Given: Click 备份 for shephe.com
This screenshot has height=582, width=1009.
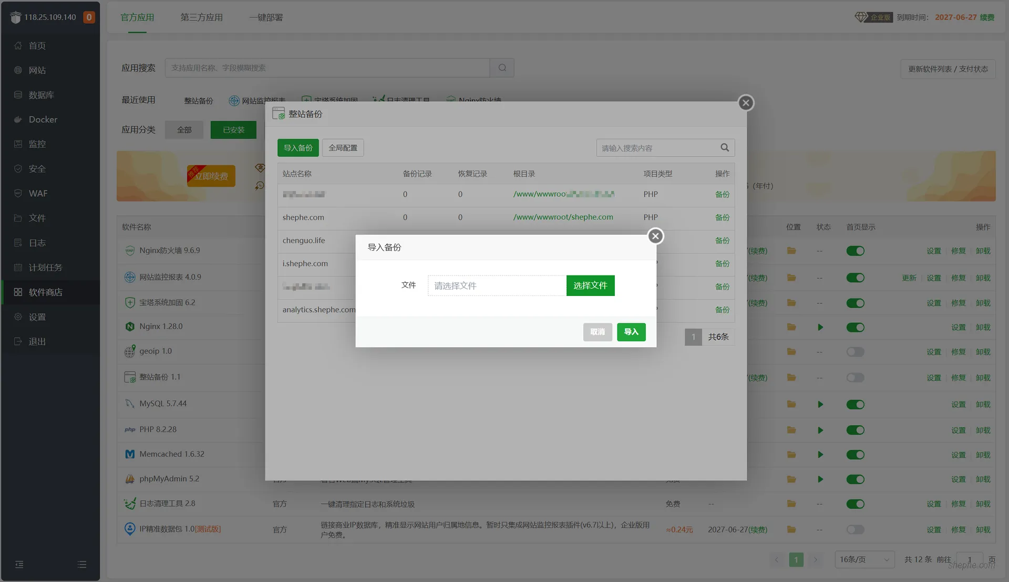Looking at the screenshot, I should (x=722, y=217).
